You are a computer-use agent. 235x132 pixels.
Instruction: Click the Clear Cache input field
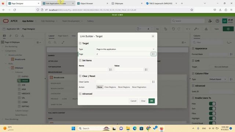[123, 82]
